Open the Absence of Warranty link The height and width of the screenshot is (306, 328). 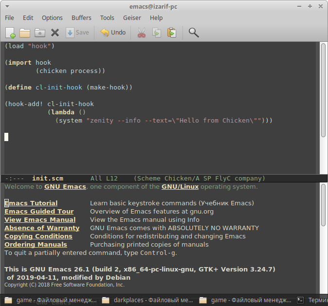pos(42,228)
